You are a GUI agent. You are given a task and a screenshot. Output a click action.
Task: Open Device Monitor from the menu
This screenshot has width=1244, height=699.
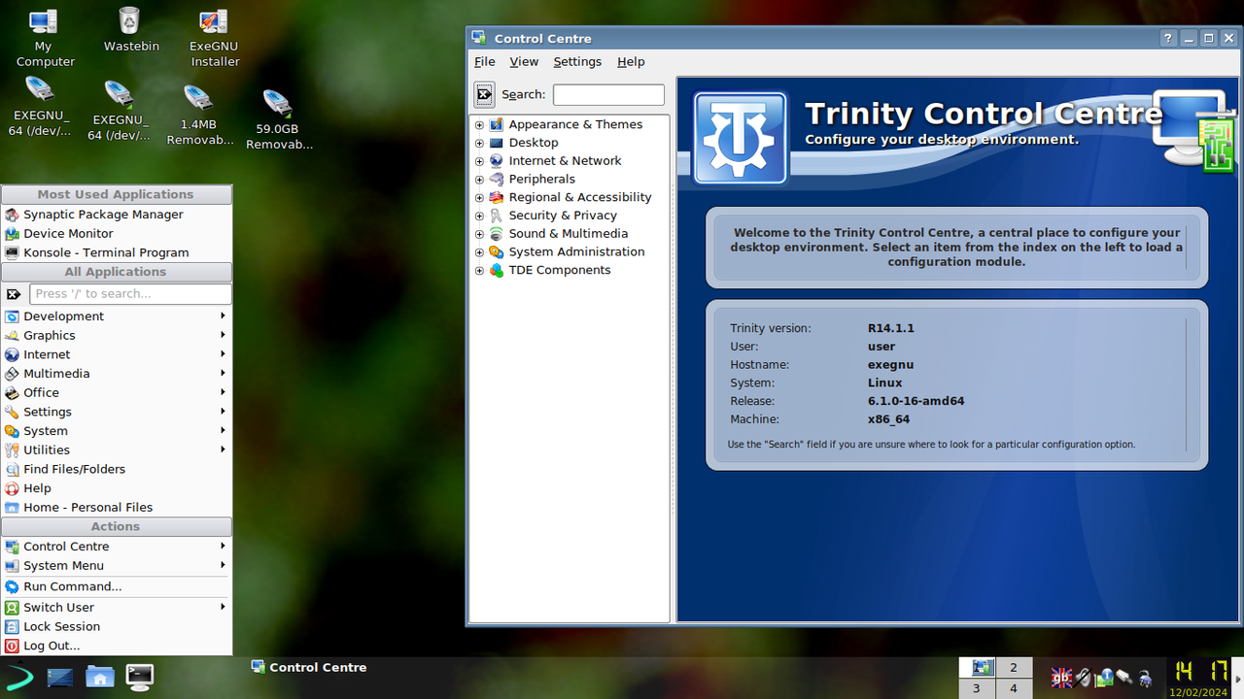click(x=117, y=234)
